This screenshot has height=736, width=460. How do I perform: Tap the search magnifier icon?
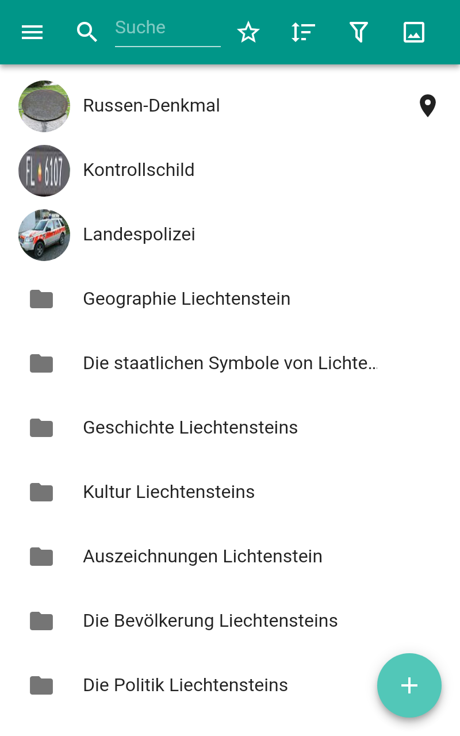point(87,32)
